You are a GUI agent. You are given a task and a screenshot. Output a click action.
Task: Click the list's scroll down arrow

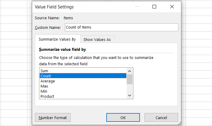(130, 95)
